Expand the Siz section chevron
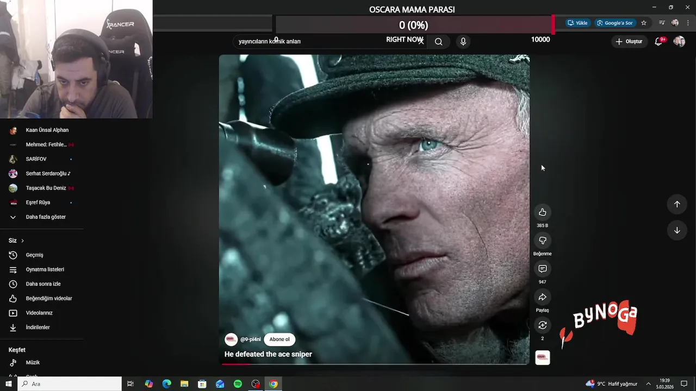696x391 pixels. pyautogui.click(x=22, y=241)
